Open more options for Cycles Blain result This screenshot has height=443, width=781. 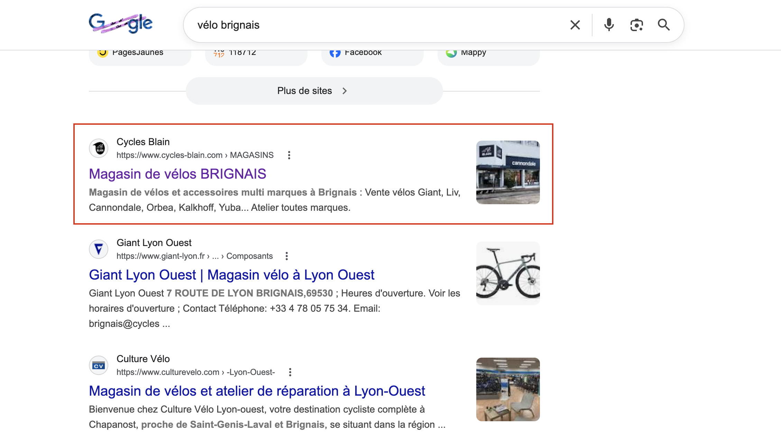click(x=289, y=155)
